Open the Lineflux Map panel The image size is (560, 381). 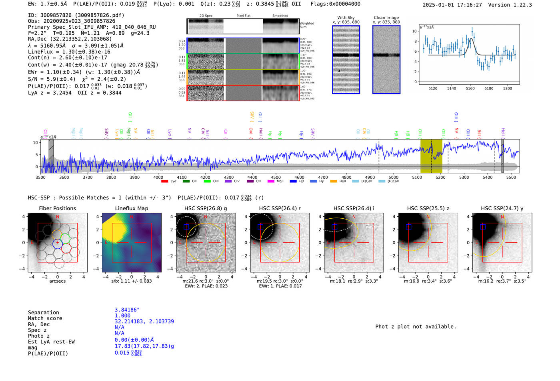[132, 242]
